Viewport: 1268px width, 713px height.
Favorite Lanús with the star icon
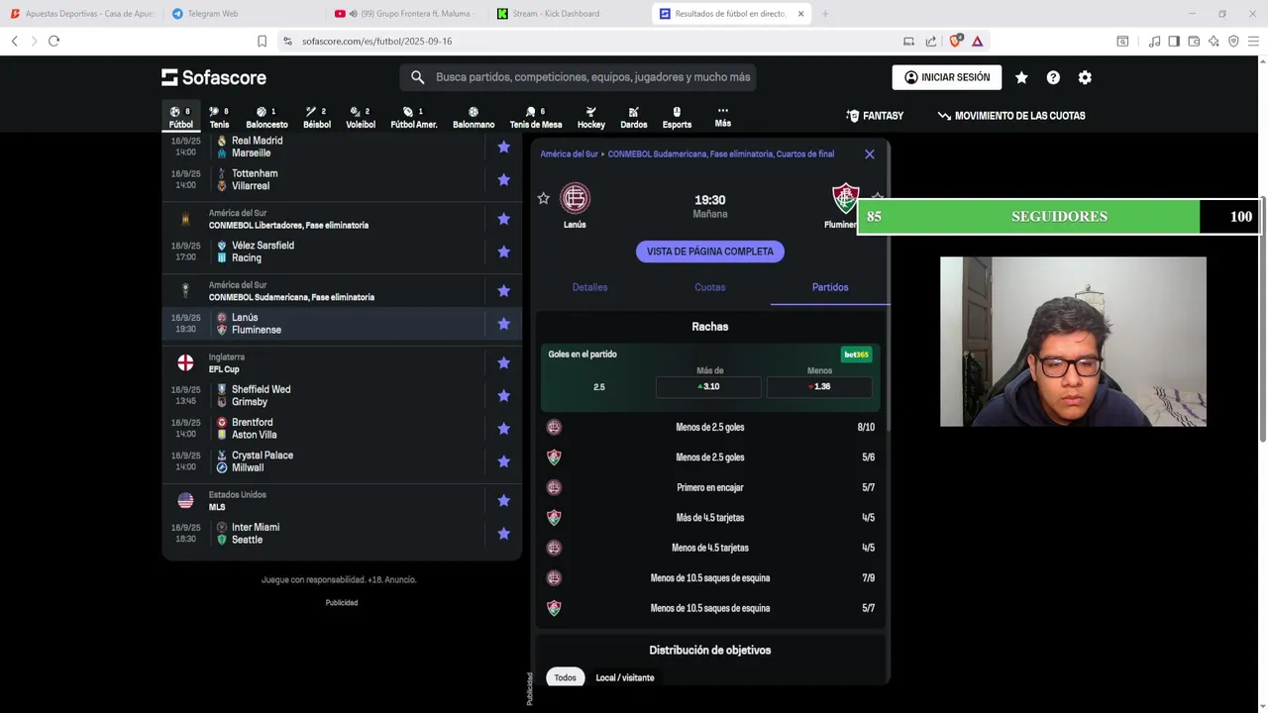(543, 198)
